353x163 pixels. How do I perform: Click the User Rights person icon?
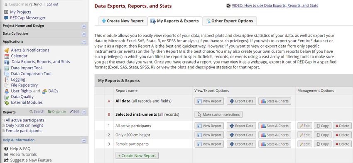(x=7, y=91)
